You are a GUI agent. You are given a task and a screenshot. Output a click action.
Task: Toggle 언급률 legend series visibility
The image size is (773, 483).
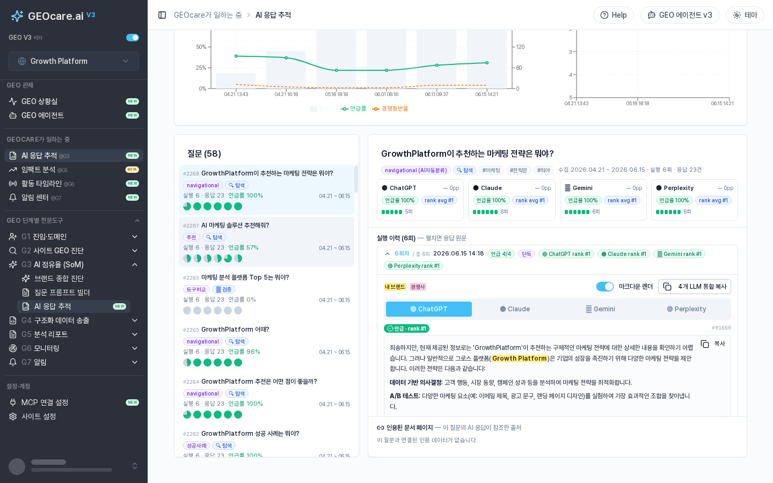tap(354, 108)
